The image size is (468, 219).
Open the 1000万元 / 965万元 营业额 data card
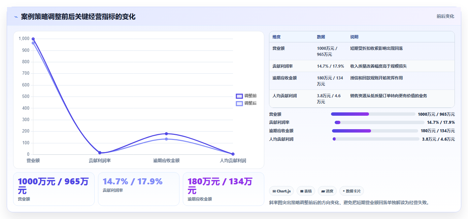pos(54,189)
